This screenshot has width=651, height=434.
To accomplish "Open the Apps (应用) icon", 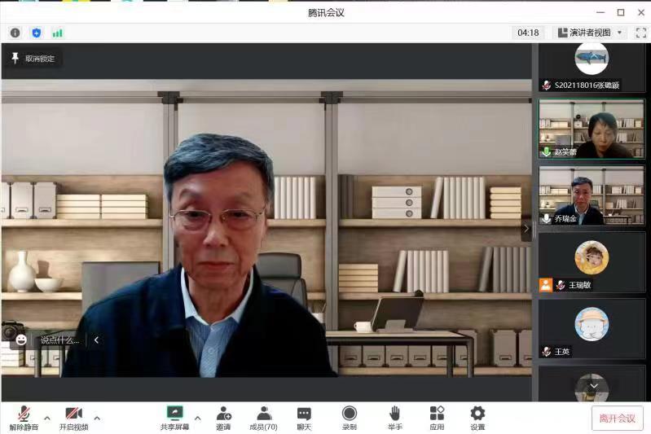I will 437,418.
